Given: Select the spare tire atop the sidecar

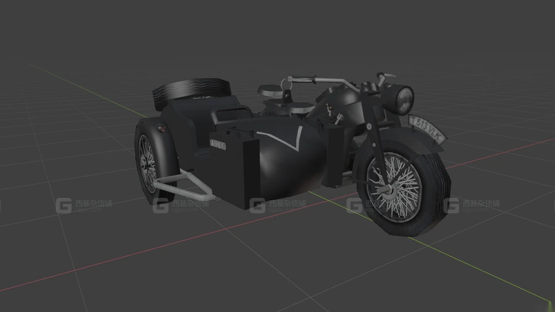Looking at the screenshot, I should coord(191,92).
